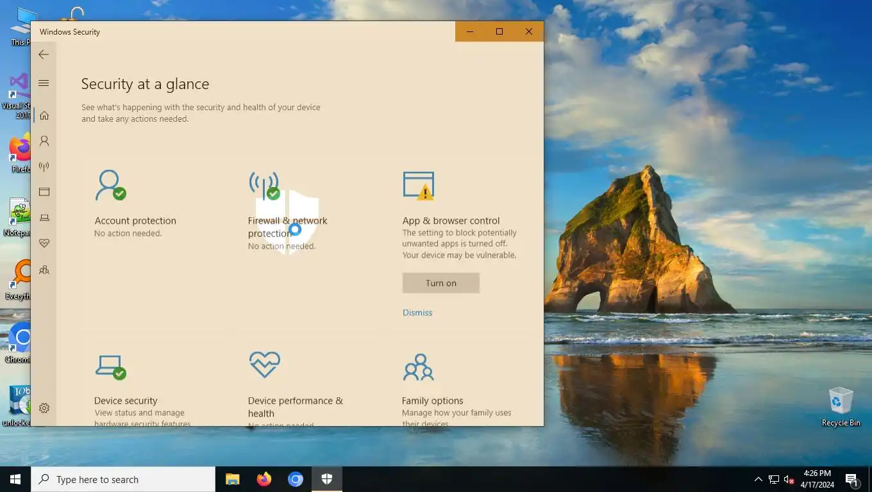Open App & browser control sidebar icon
Screen dimensions: 872x492
click(44, 192)
